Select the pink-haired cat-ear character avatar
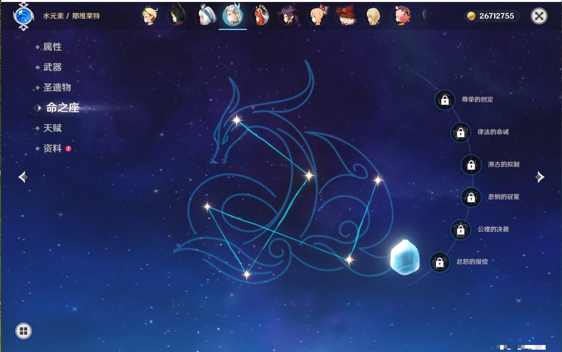The image size is (562, 352). pos(402,16)
